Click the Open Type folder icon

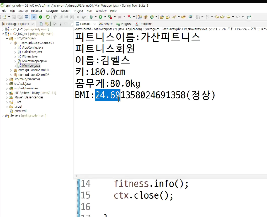162,17
